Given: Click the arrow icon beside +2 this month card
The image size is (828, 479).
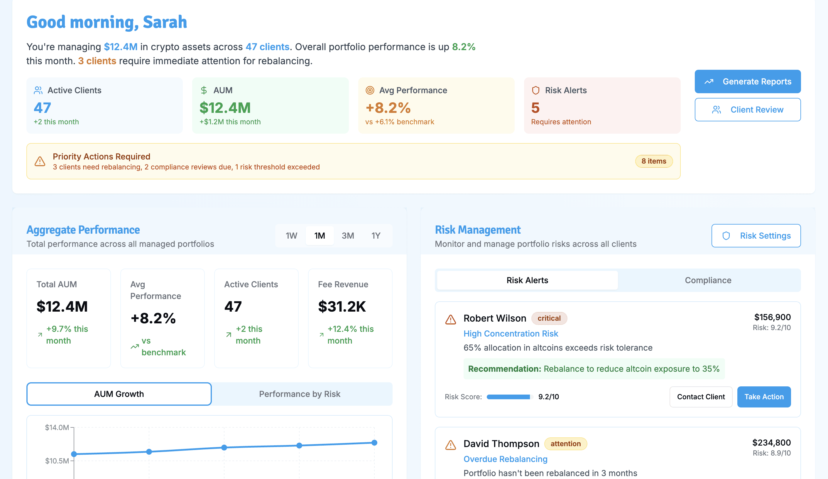Looking at the screenshot, I should pyautogui.click(x=229, y=334).
